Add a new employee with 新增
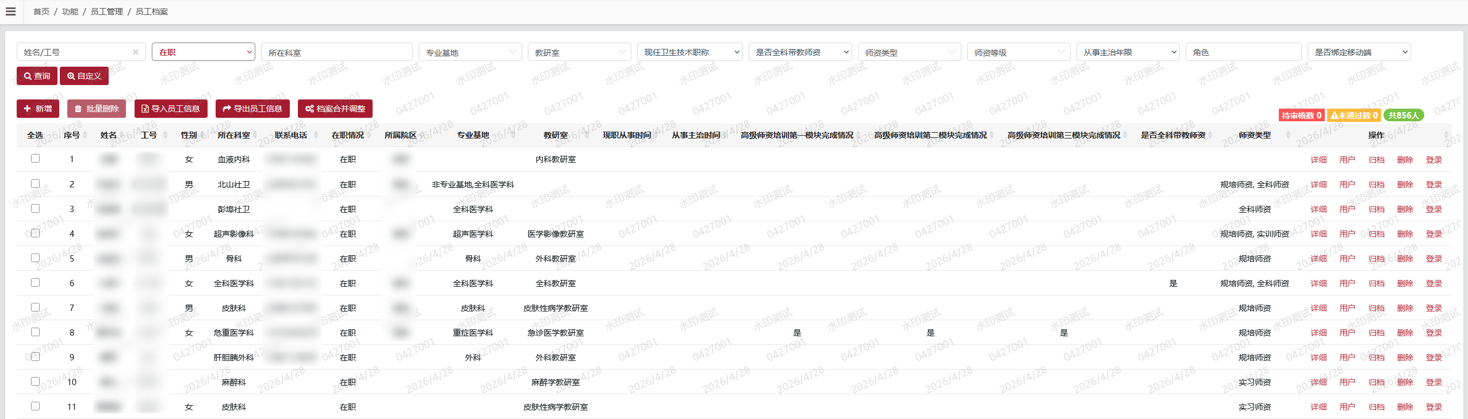 coord(38,109)
